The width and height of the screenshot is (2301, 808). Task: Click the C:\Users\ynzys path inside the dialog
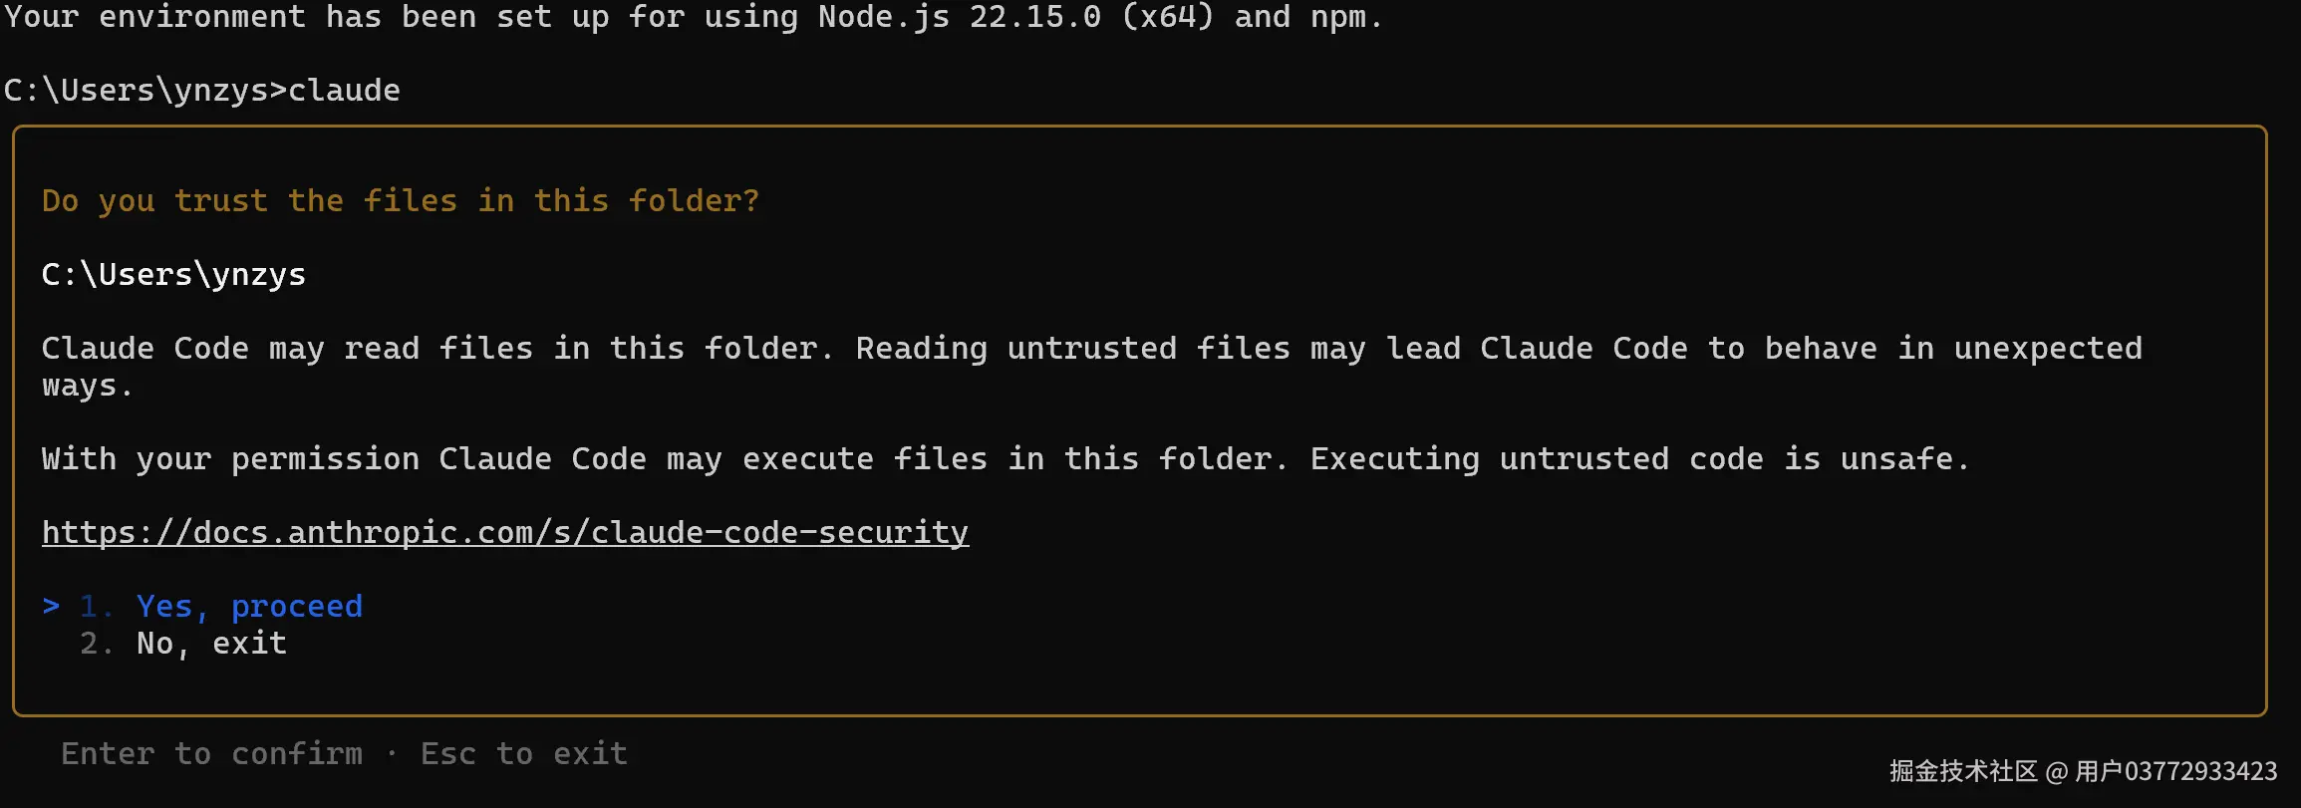pyautogui.click(x=173, y=274)
